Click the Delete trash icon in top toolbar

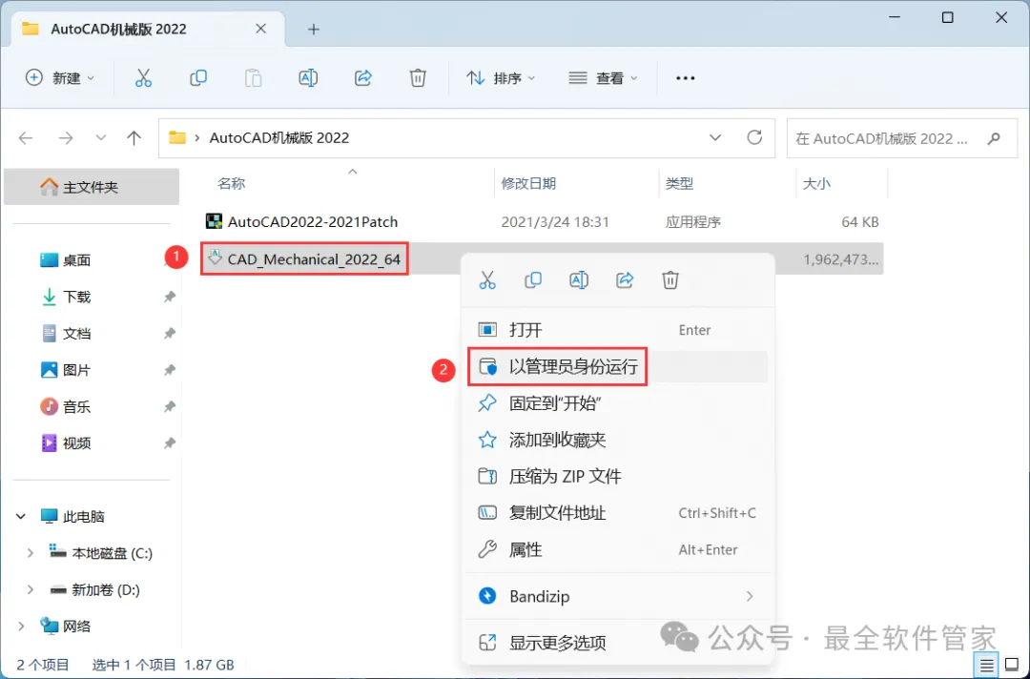418,78
